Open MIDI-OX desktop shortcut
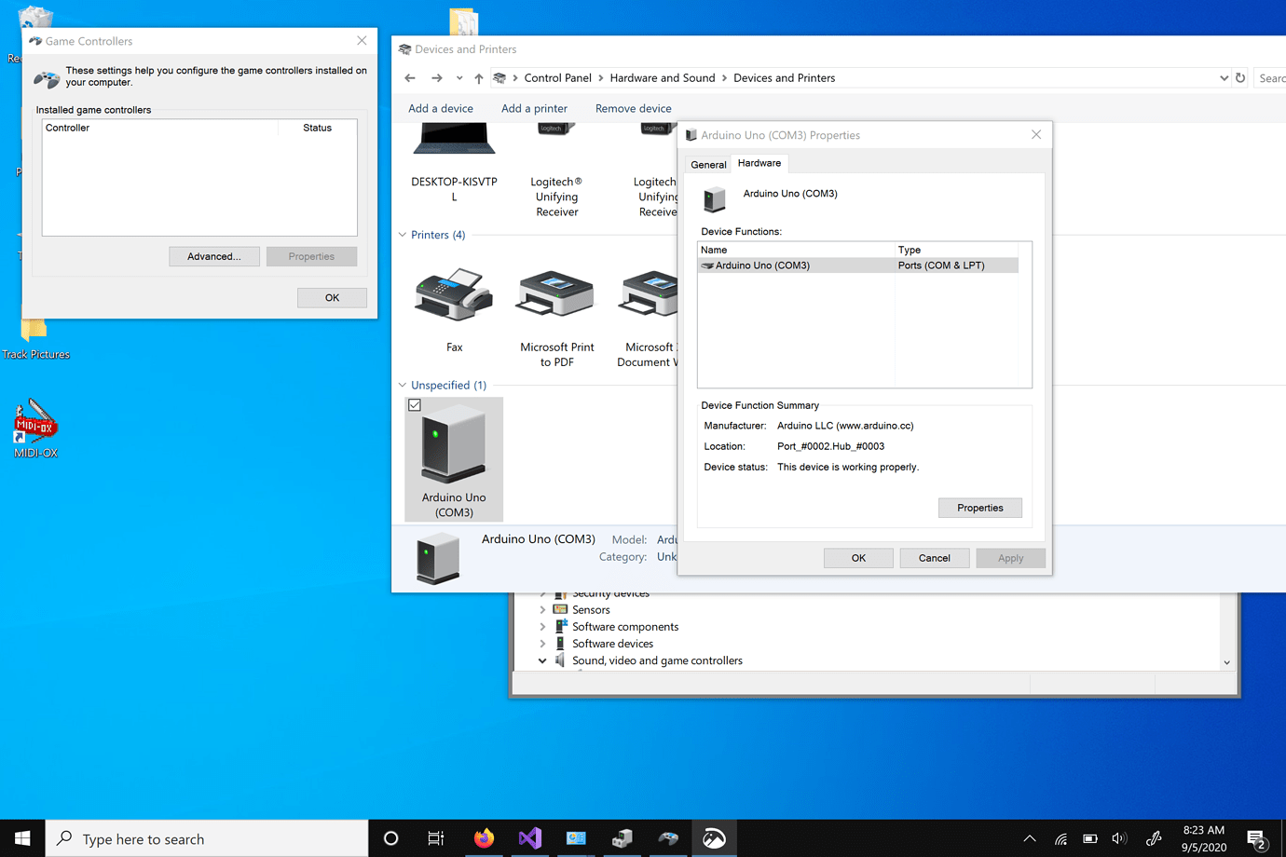The image size is (1286, 857). click(x=35, y=424)
